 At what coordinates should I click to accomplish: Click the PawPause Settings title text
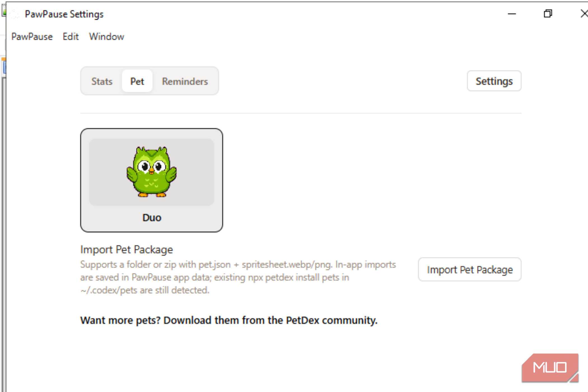tap(64, 14)
